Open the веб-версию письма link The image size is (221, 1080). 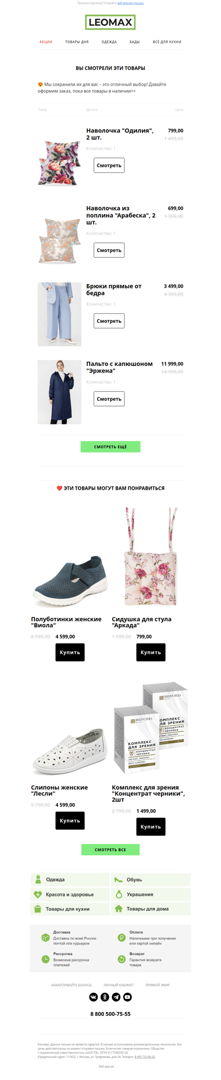click(x=130, y=3)
